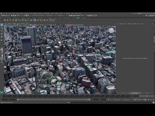
Task: Open the Edit menu in main menu bar
Action: 6,14
